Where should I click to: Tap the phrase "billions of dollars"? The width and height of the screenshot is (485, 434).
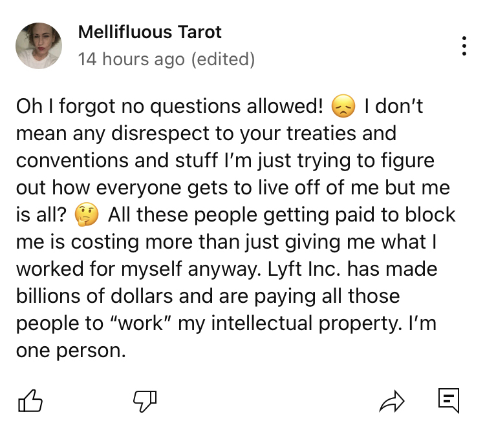(x=94, y=296)
